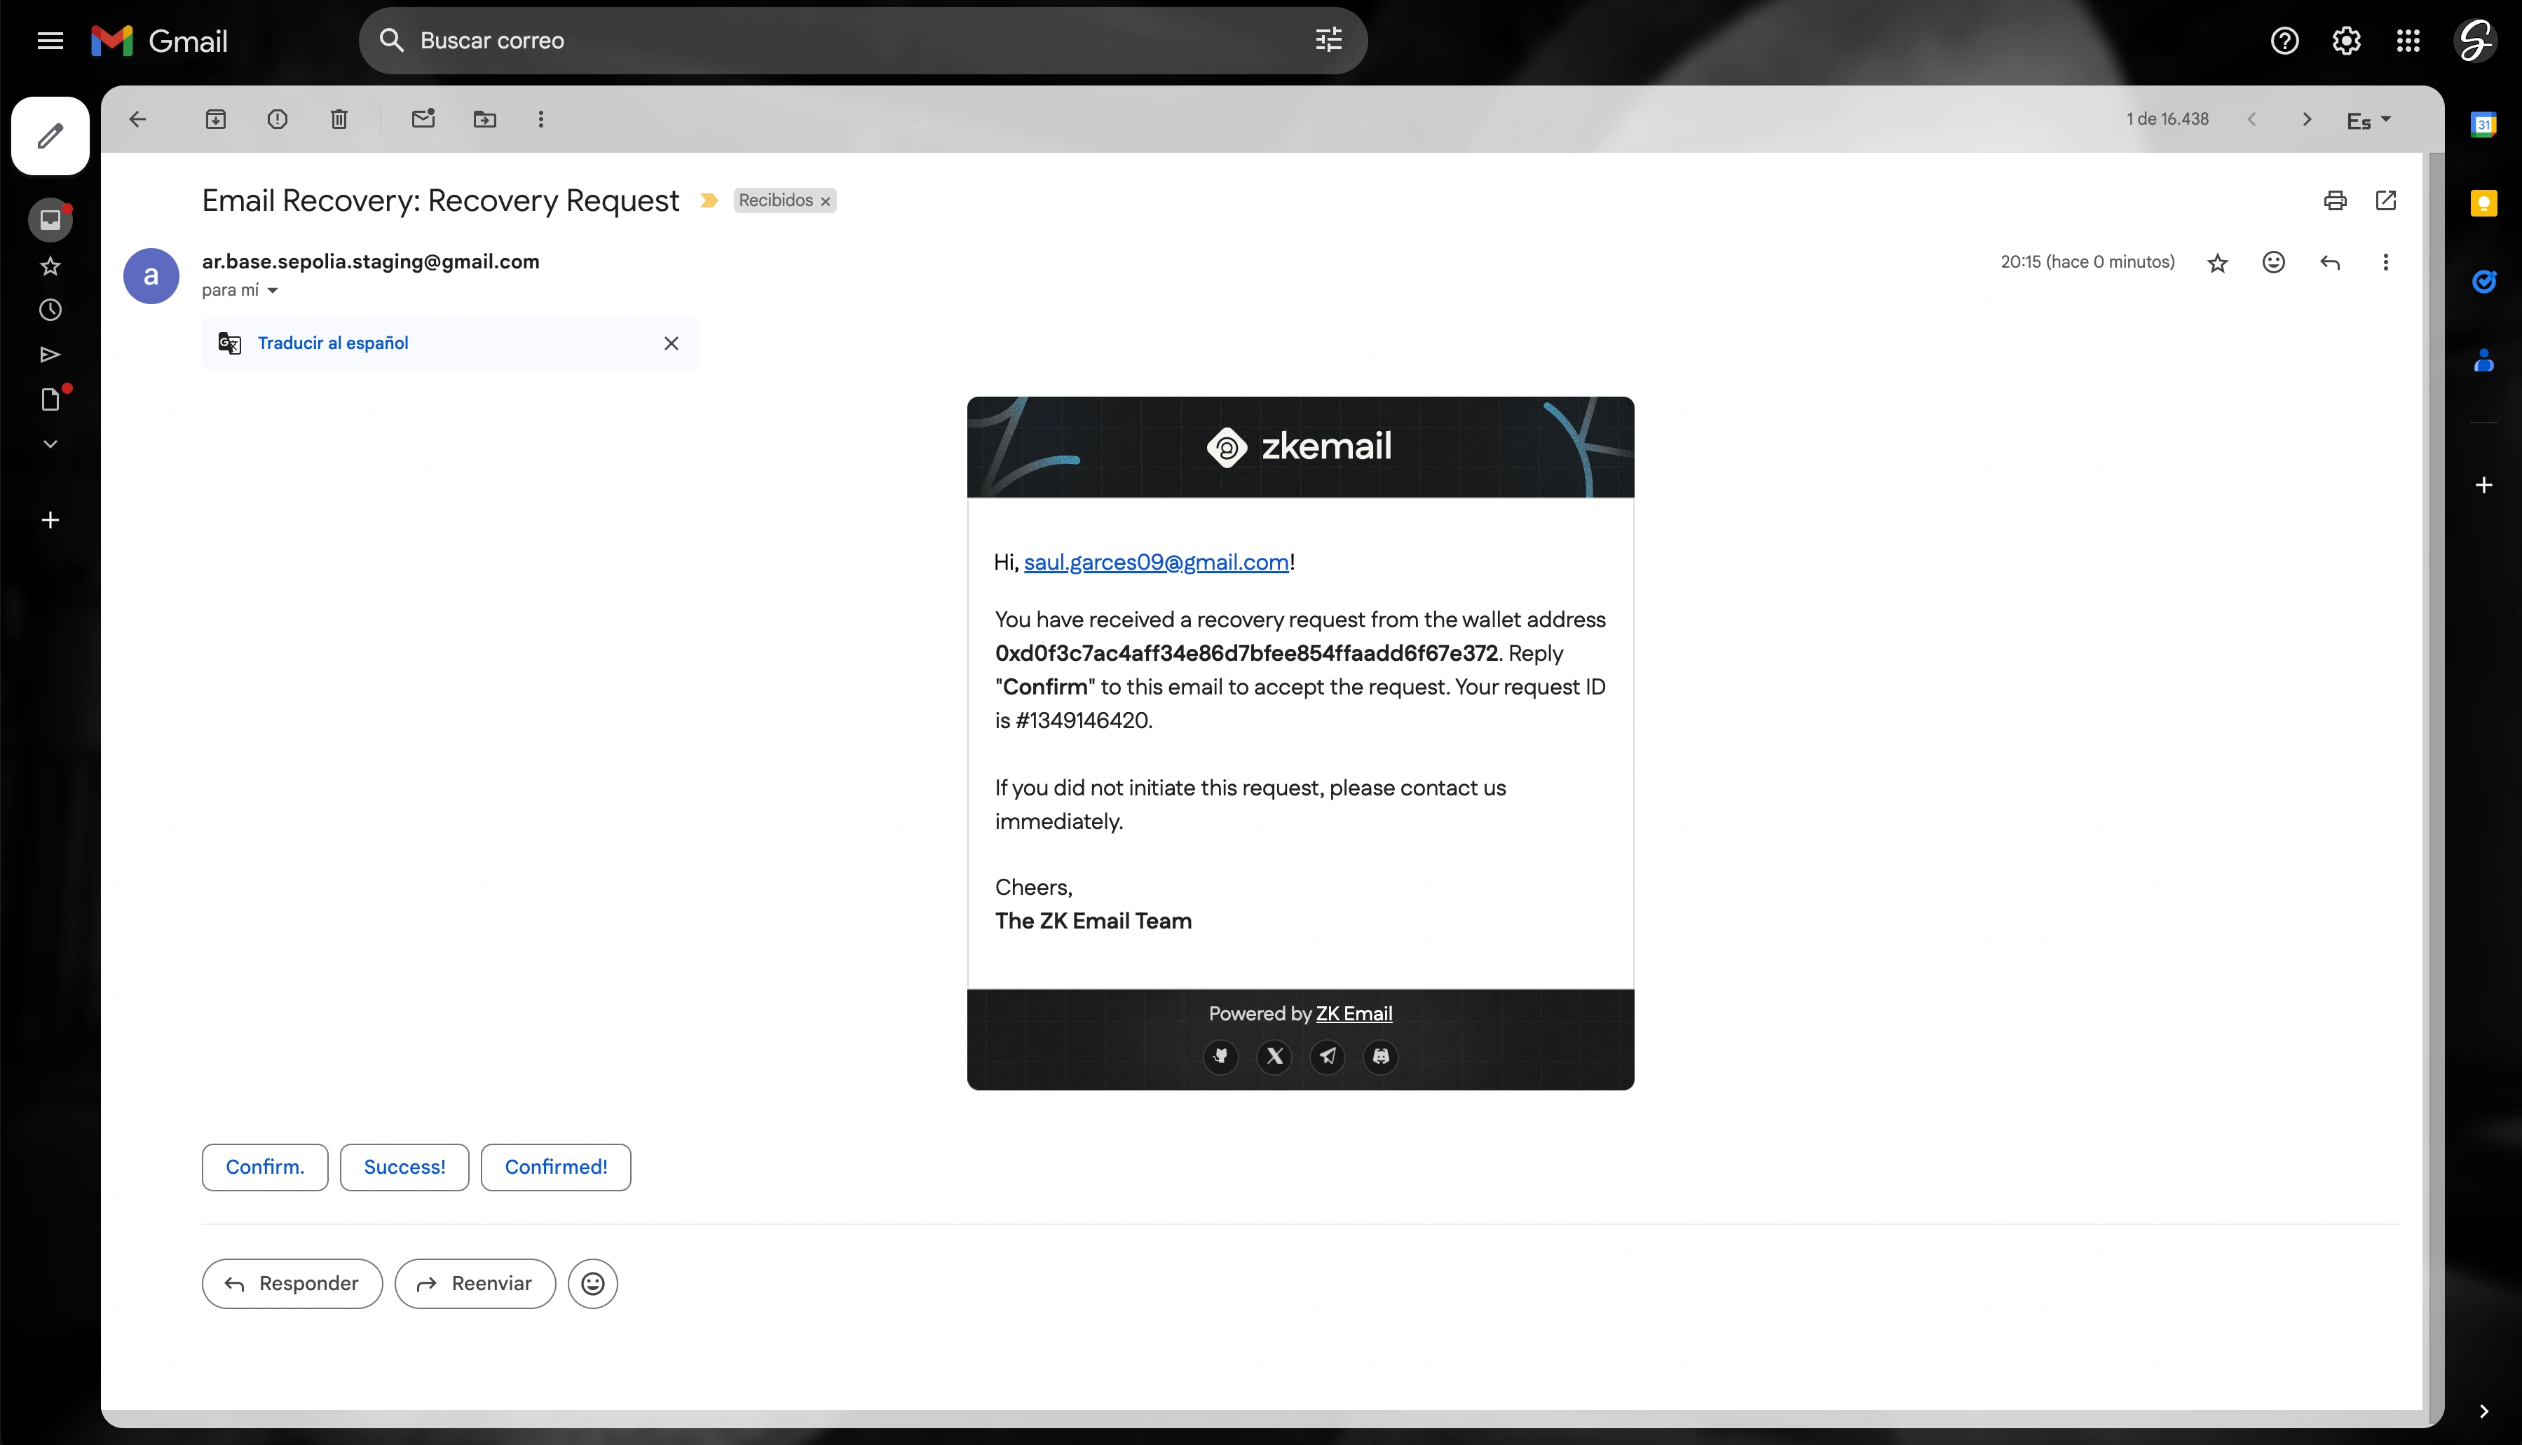Open the X icon in email footer
Image resolution: width=2522 pixels, height=1445 pixels.
coord(1274,1056)
